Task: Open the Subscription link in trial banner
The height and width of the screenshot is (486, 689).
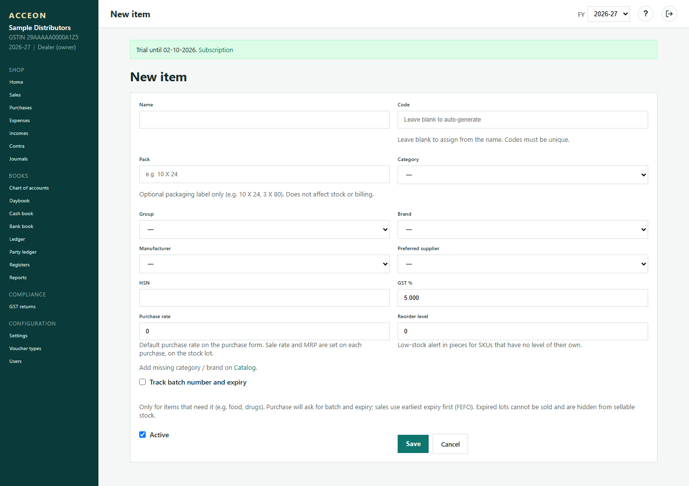Action: point(216,50)
